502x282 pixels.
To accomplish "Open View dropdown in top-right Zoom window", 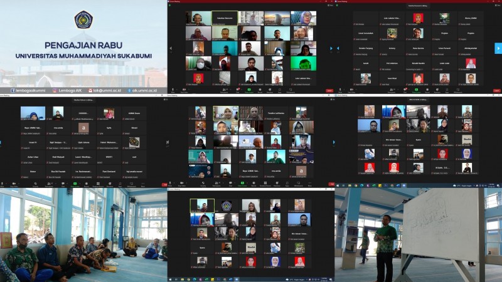I will (498, 6).
